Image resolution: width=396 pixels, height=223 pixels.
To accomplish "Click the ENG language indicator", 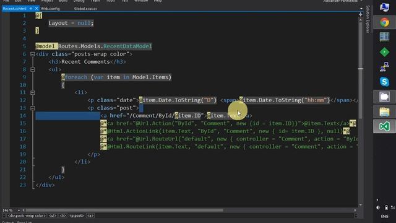I will click(x=384, y=216).
